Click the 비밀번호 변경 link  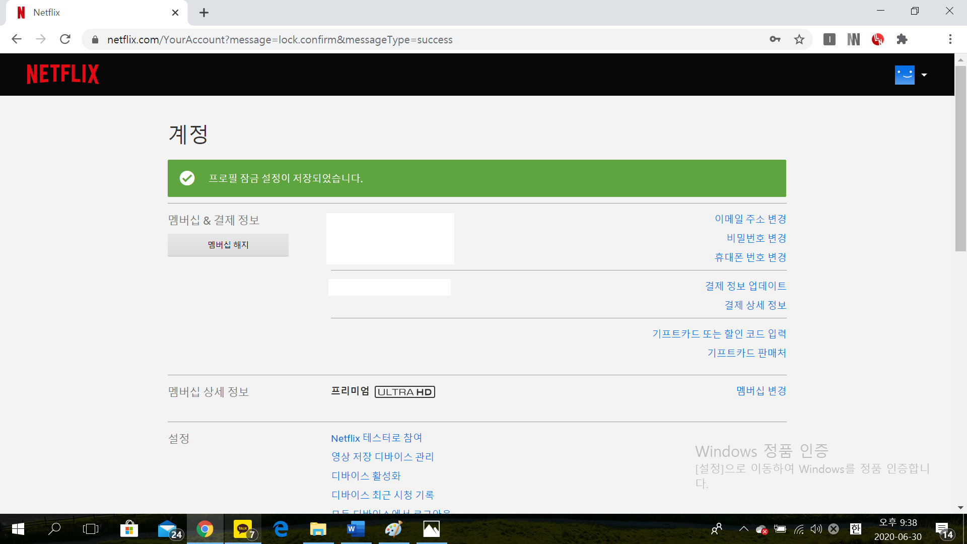click(x=756, y=238)
